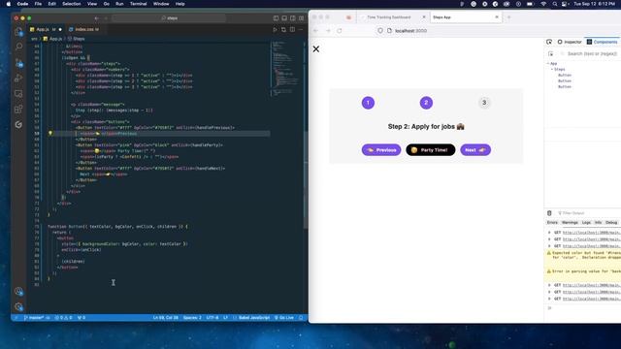This screenshot has height=349, width=621.
Task: Open the Wi-Fi icon in macOS menu bar
Action: click(x=543, y=4)
